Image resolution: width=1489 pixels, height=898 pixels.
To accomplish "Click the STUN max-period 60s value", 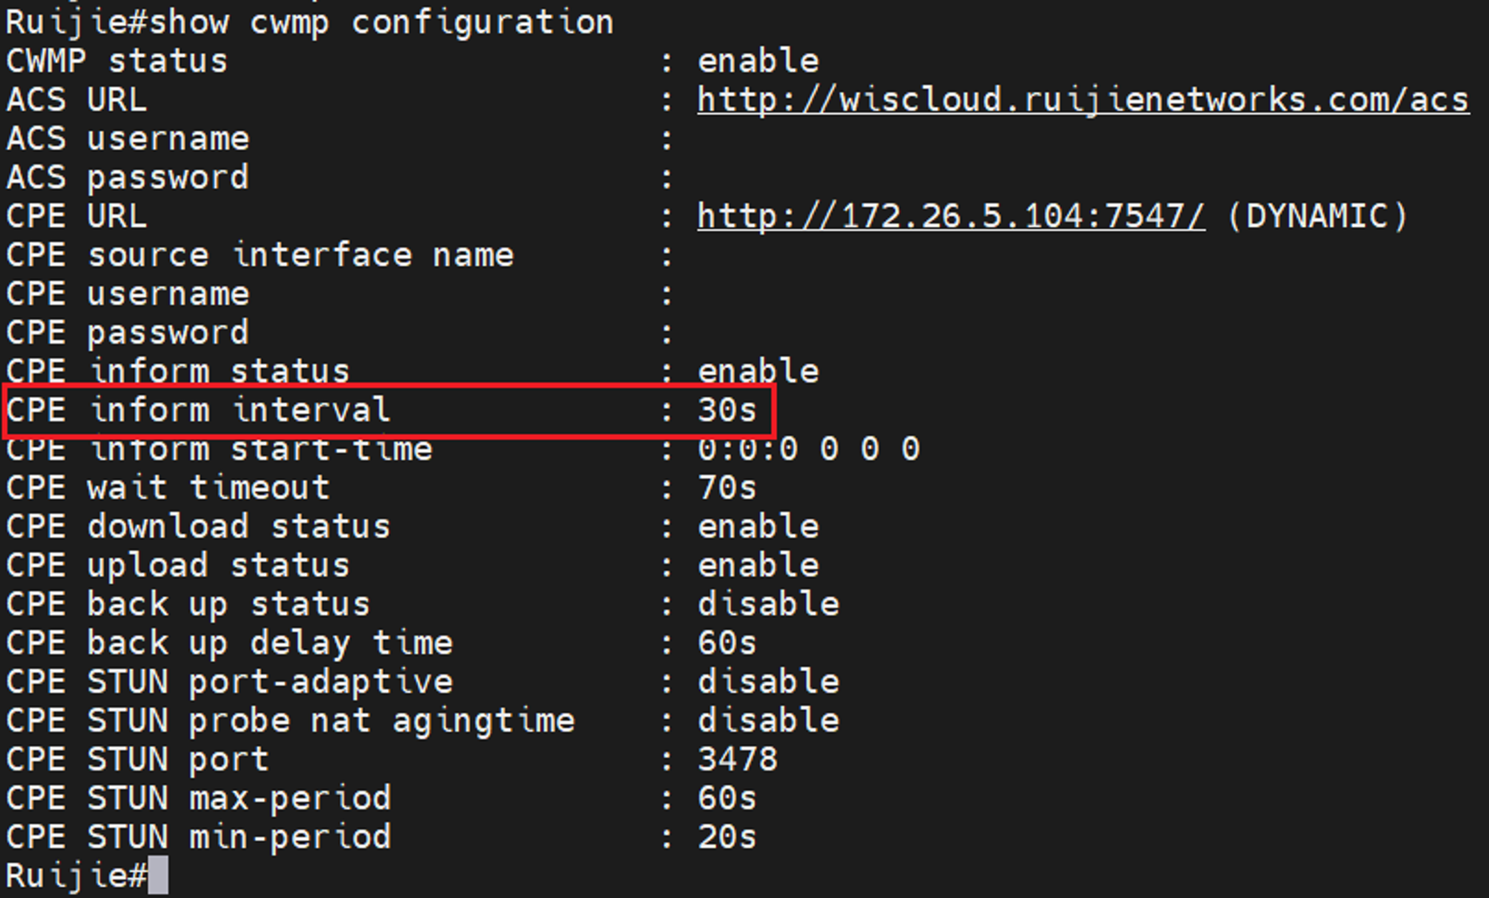I will (x=727, y=798).
